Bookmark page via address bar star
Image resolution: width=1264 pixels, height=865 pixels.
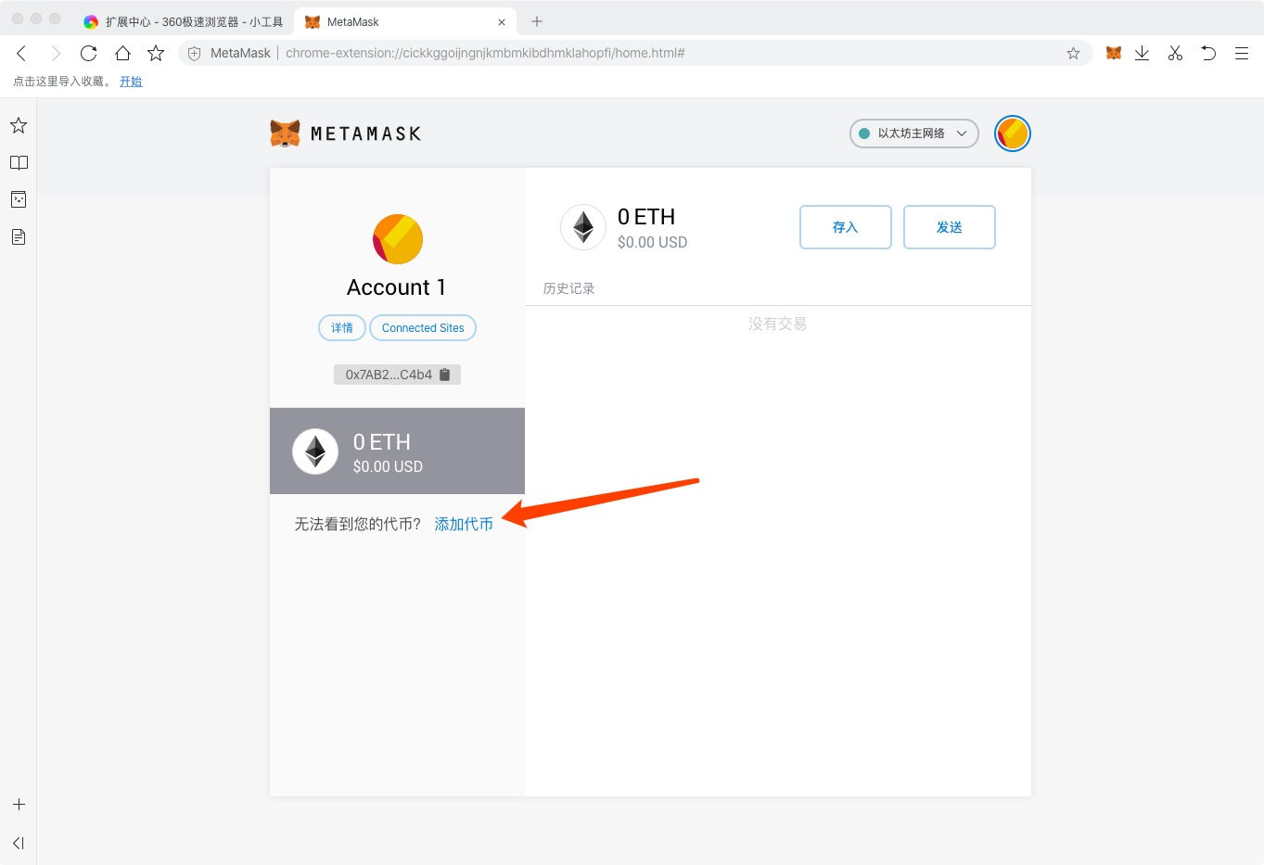pos(1073,53)
